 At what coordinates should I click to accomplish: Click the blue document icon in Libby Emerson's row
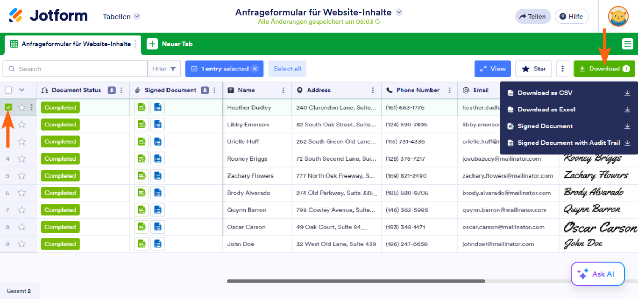click(158, 125)
